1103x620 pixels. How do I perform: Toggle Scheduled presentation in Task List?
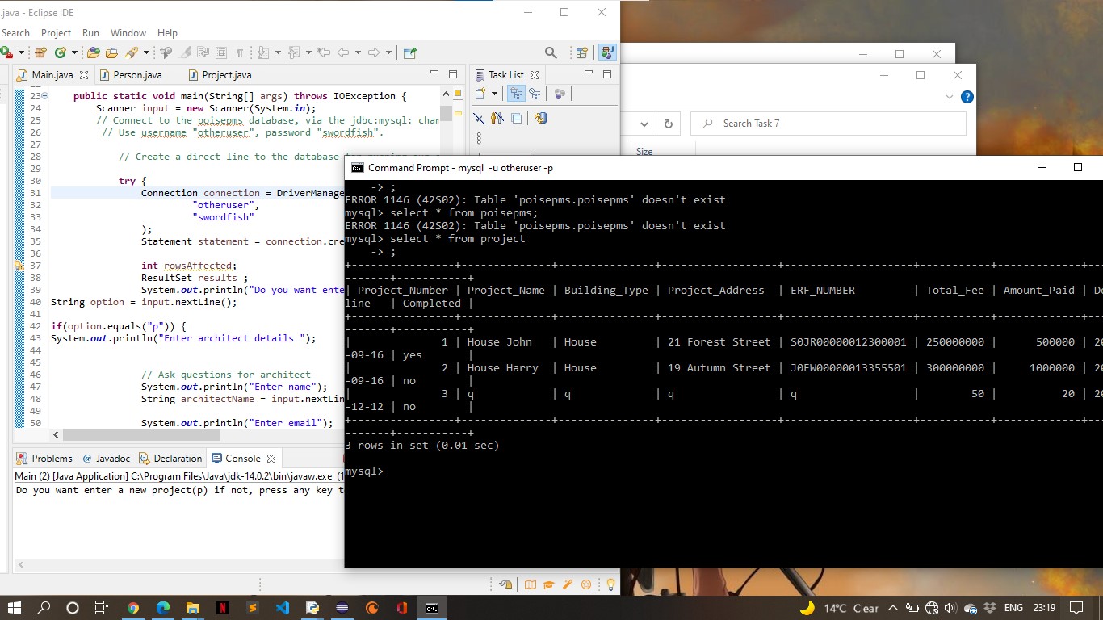click(x=535, y=94)
